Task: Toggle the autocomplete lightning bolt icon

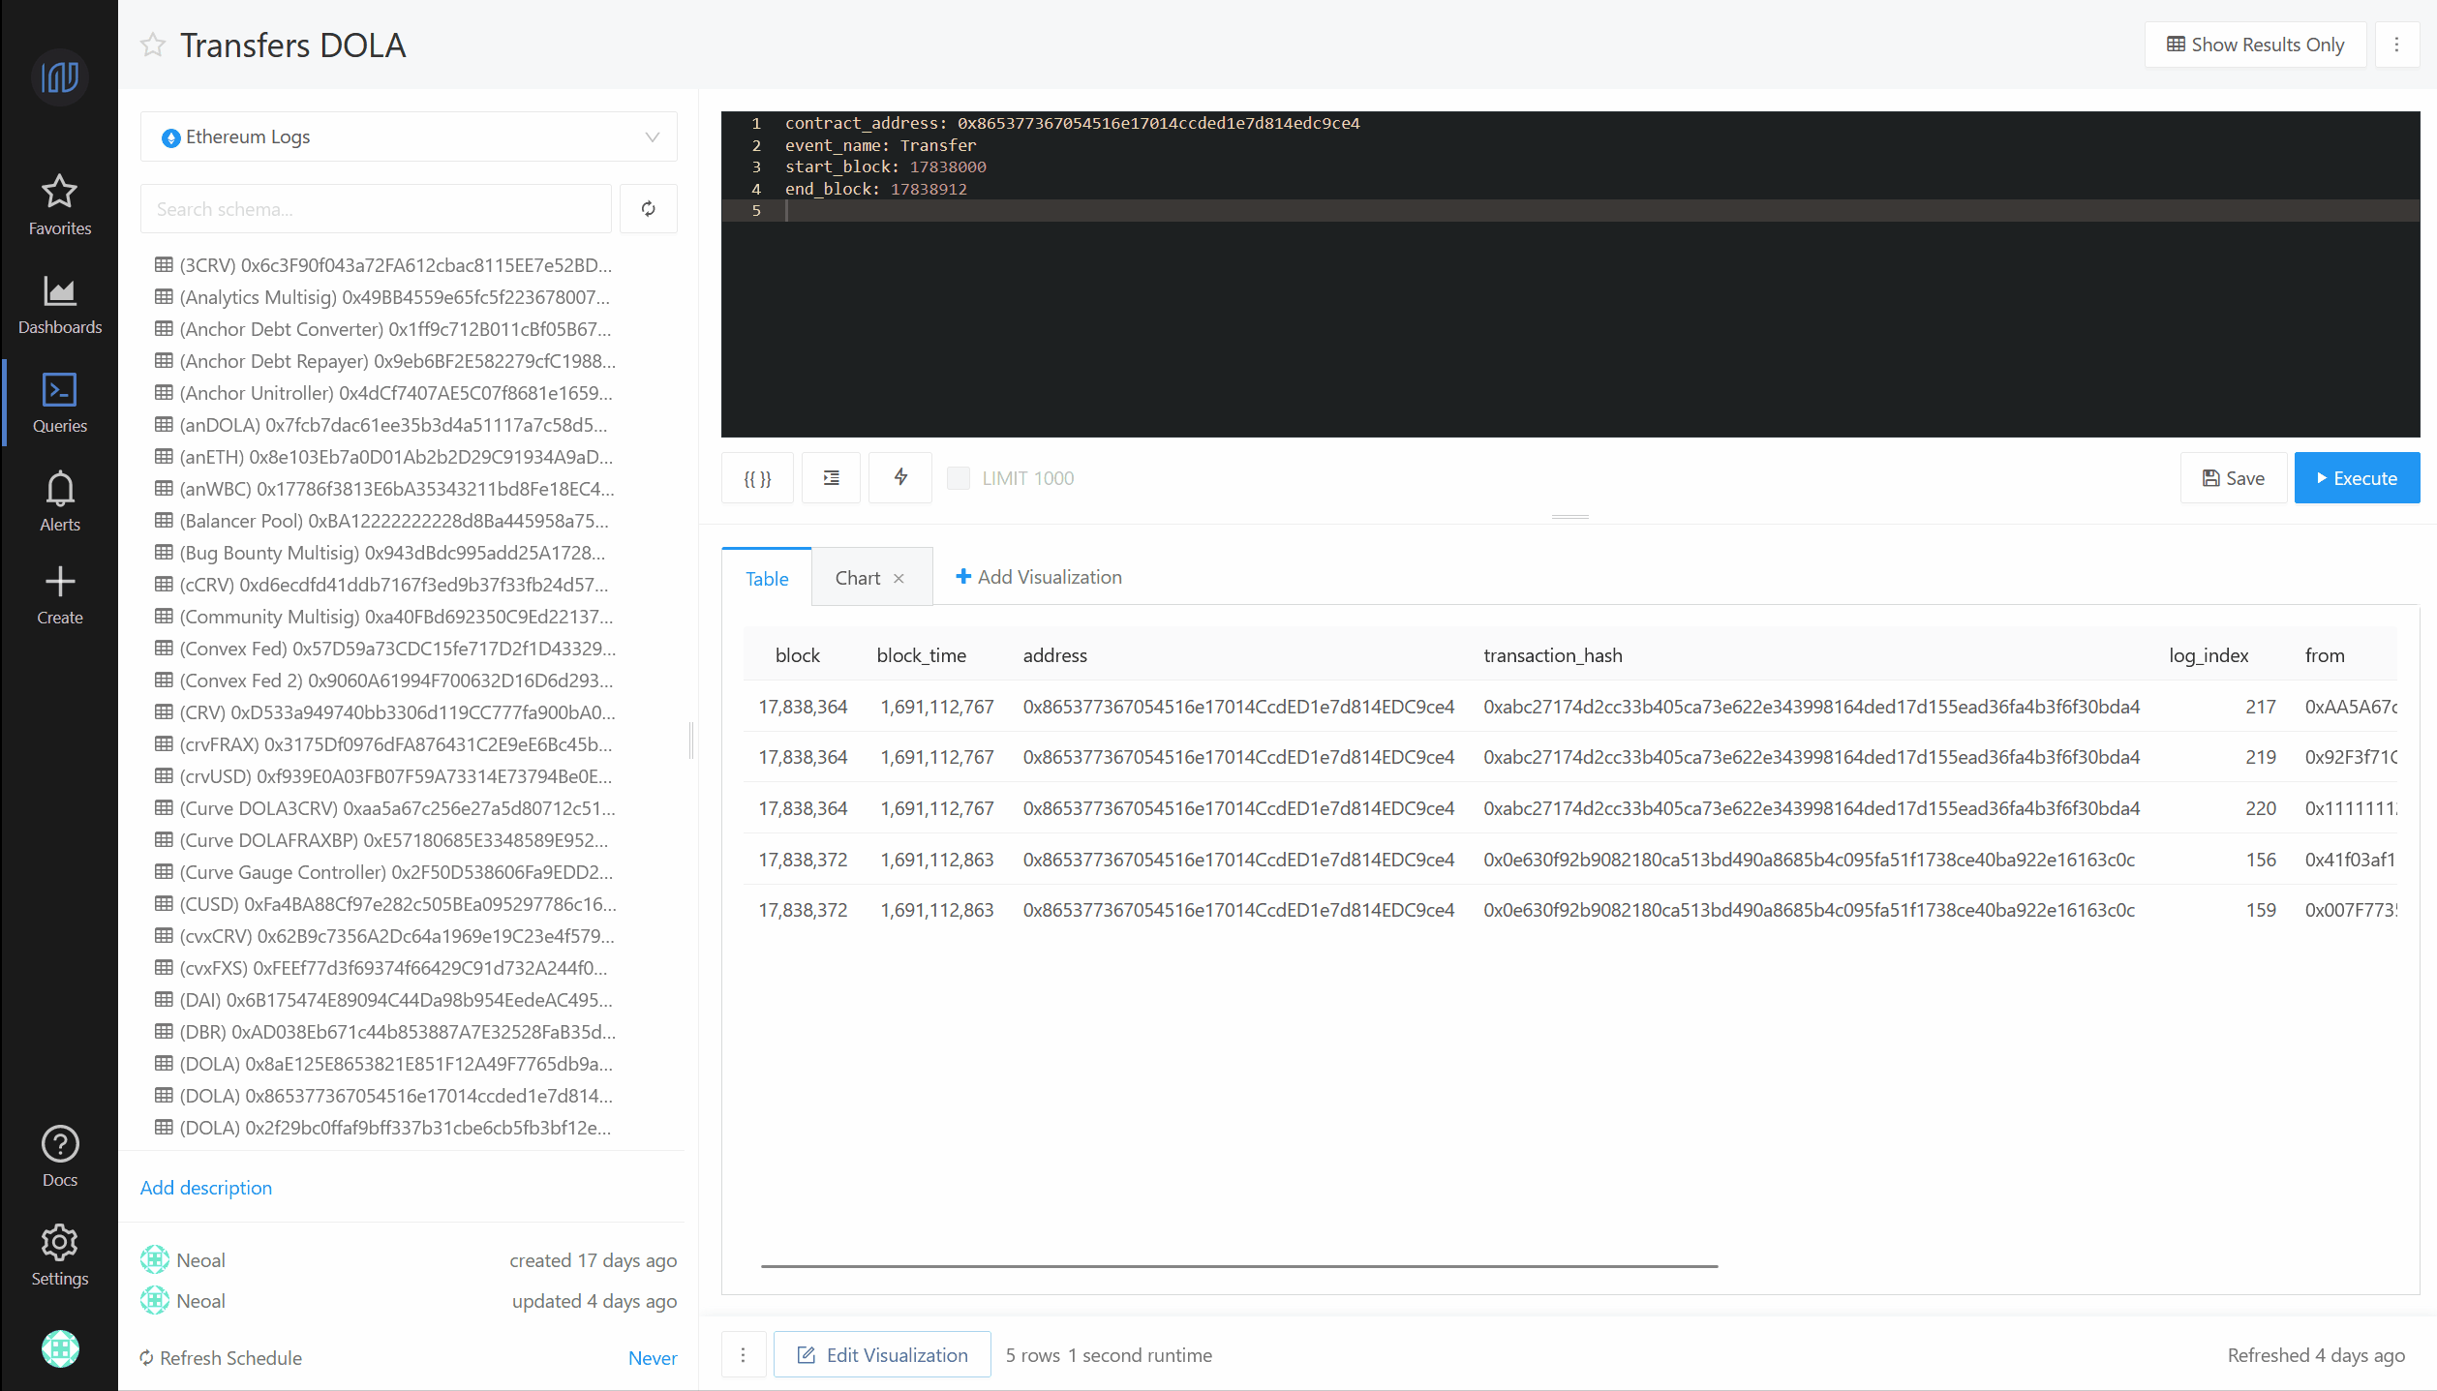Action: (x=900, y=477)
